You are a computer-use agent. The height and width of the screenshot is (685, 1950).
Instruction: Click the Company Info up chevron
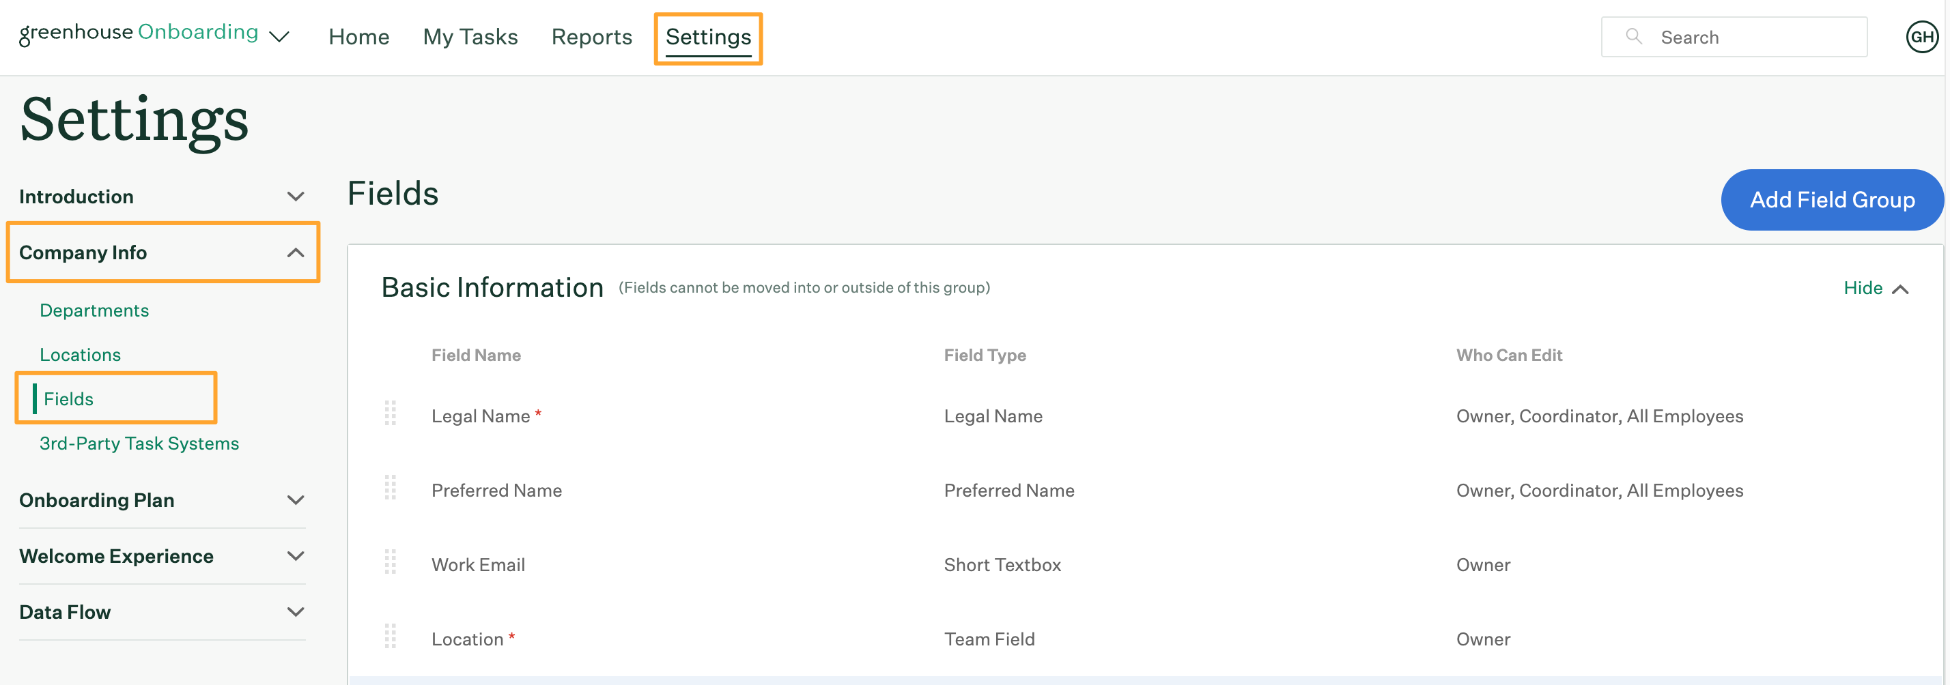point(296,252)
